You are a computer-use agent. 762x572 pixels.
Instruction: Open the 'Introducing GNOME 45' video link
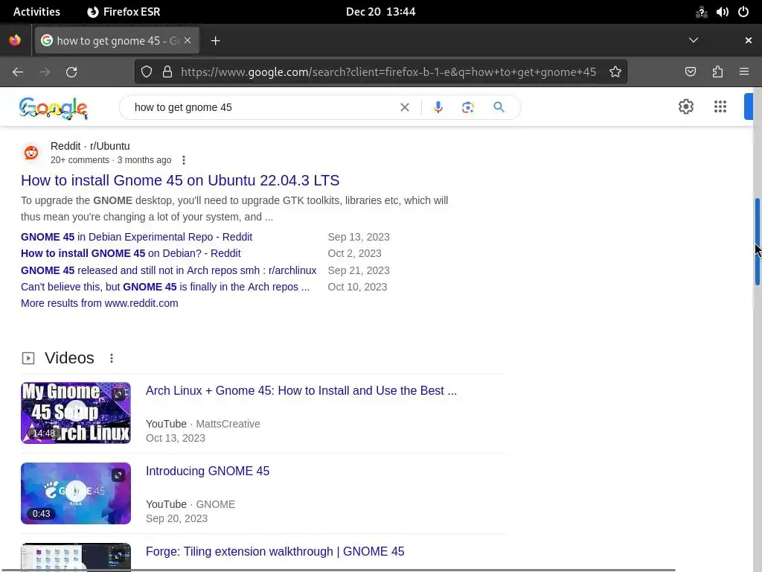[208, 471]
